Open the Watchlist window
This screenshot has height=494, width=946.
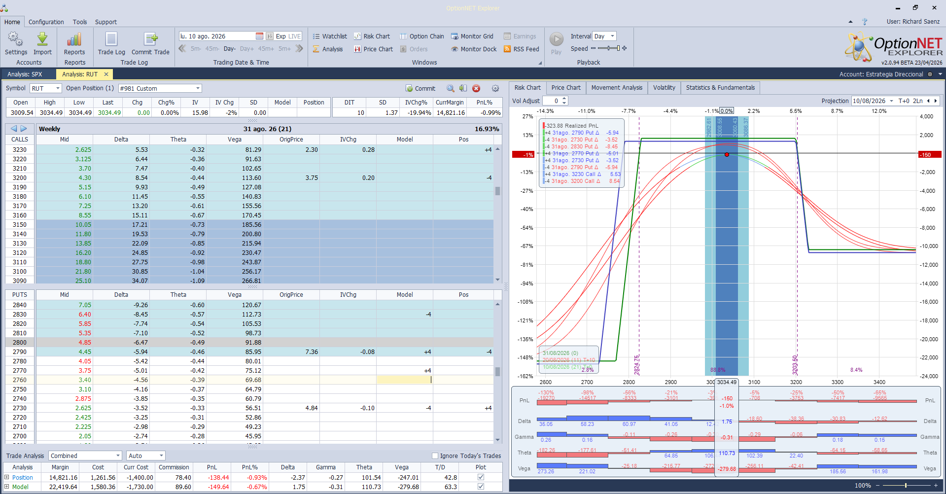coord(330,36)
